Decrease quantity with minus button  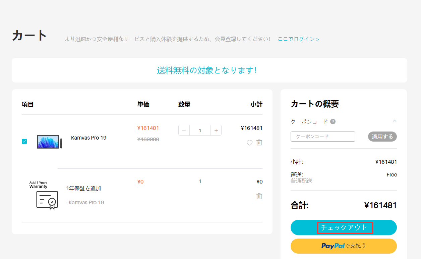184,130
